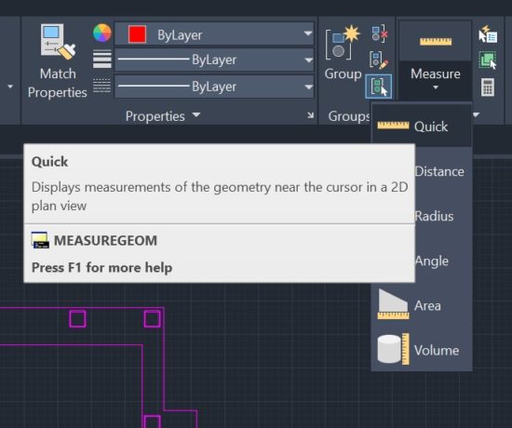The image size is (512, 428).
Task: Open the object color wheel icon
Action: (x=102, y=33)
